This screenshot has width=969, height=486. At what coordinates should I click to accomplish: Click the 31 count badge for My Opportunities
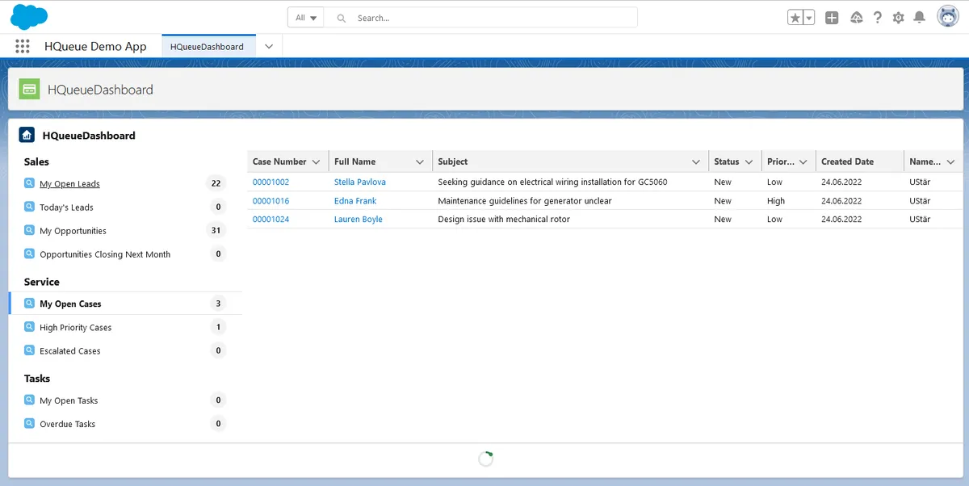(216, 230)
